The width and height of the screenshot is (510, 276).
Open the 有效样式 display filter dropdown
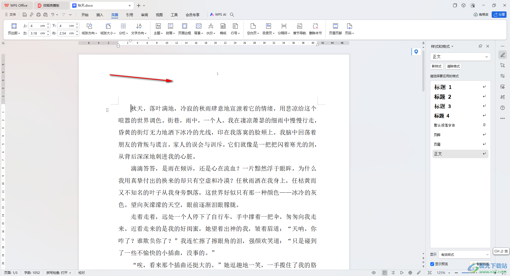click(x=465, y=255)
